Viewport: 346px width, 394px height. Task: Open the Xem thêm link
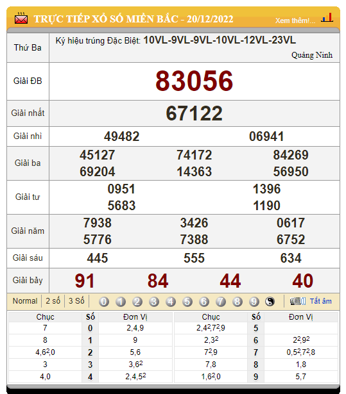click(x=295, y=21)
